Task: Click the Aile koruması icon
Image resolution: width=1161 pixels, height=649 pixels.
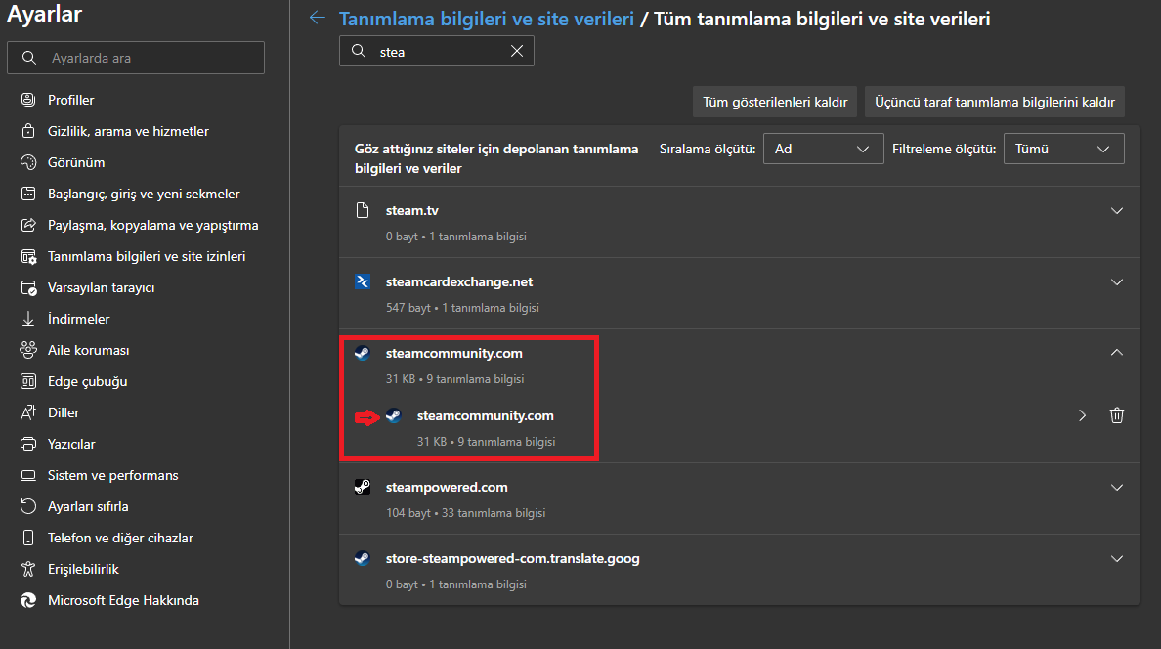Action: pos(28,350)
